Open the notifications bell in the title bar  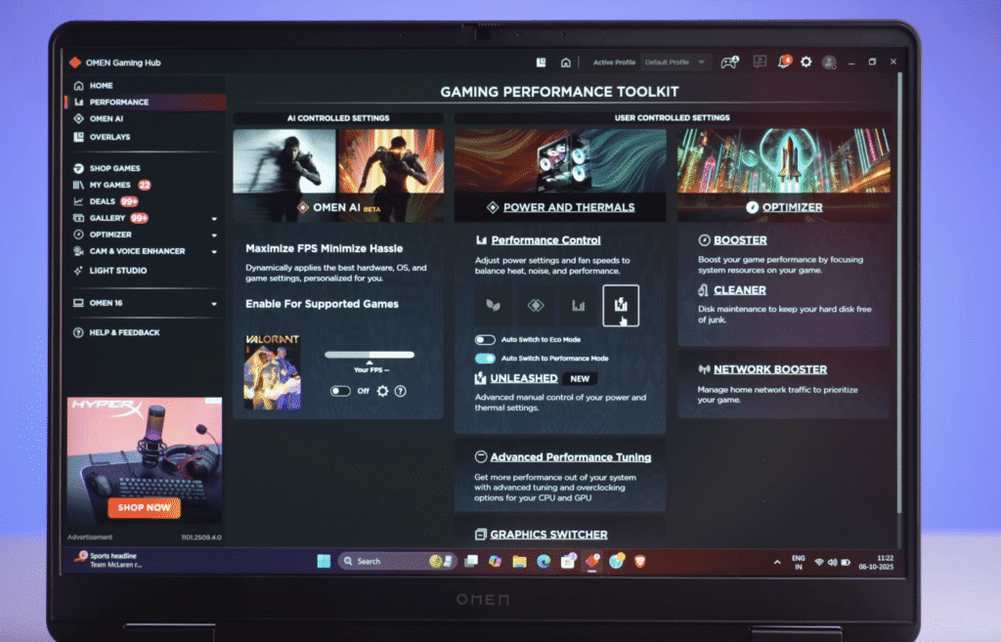click(x=784, y=62)
